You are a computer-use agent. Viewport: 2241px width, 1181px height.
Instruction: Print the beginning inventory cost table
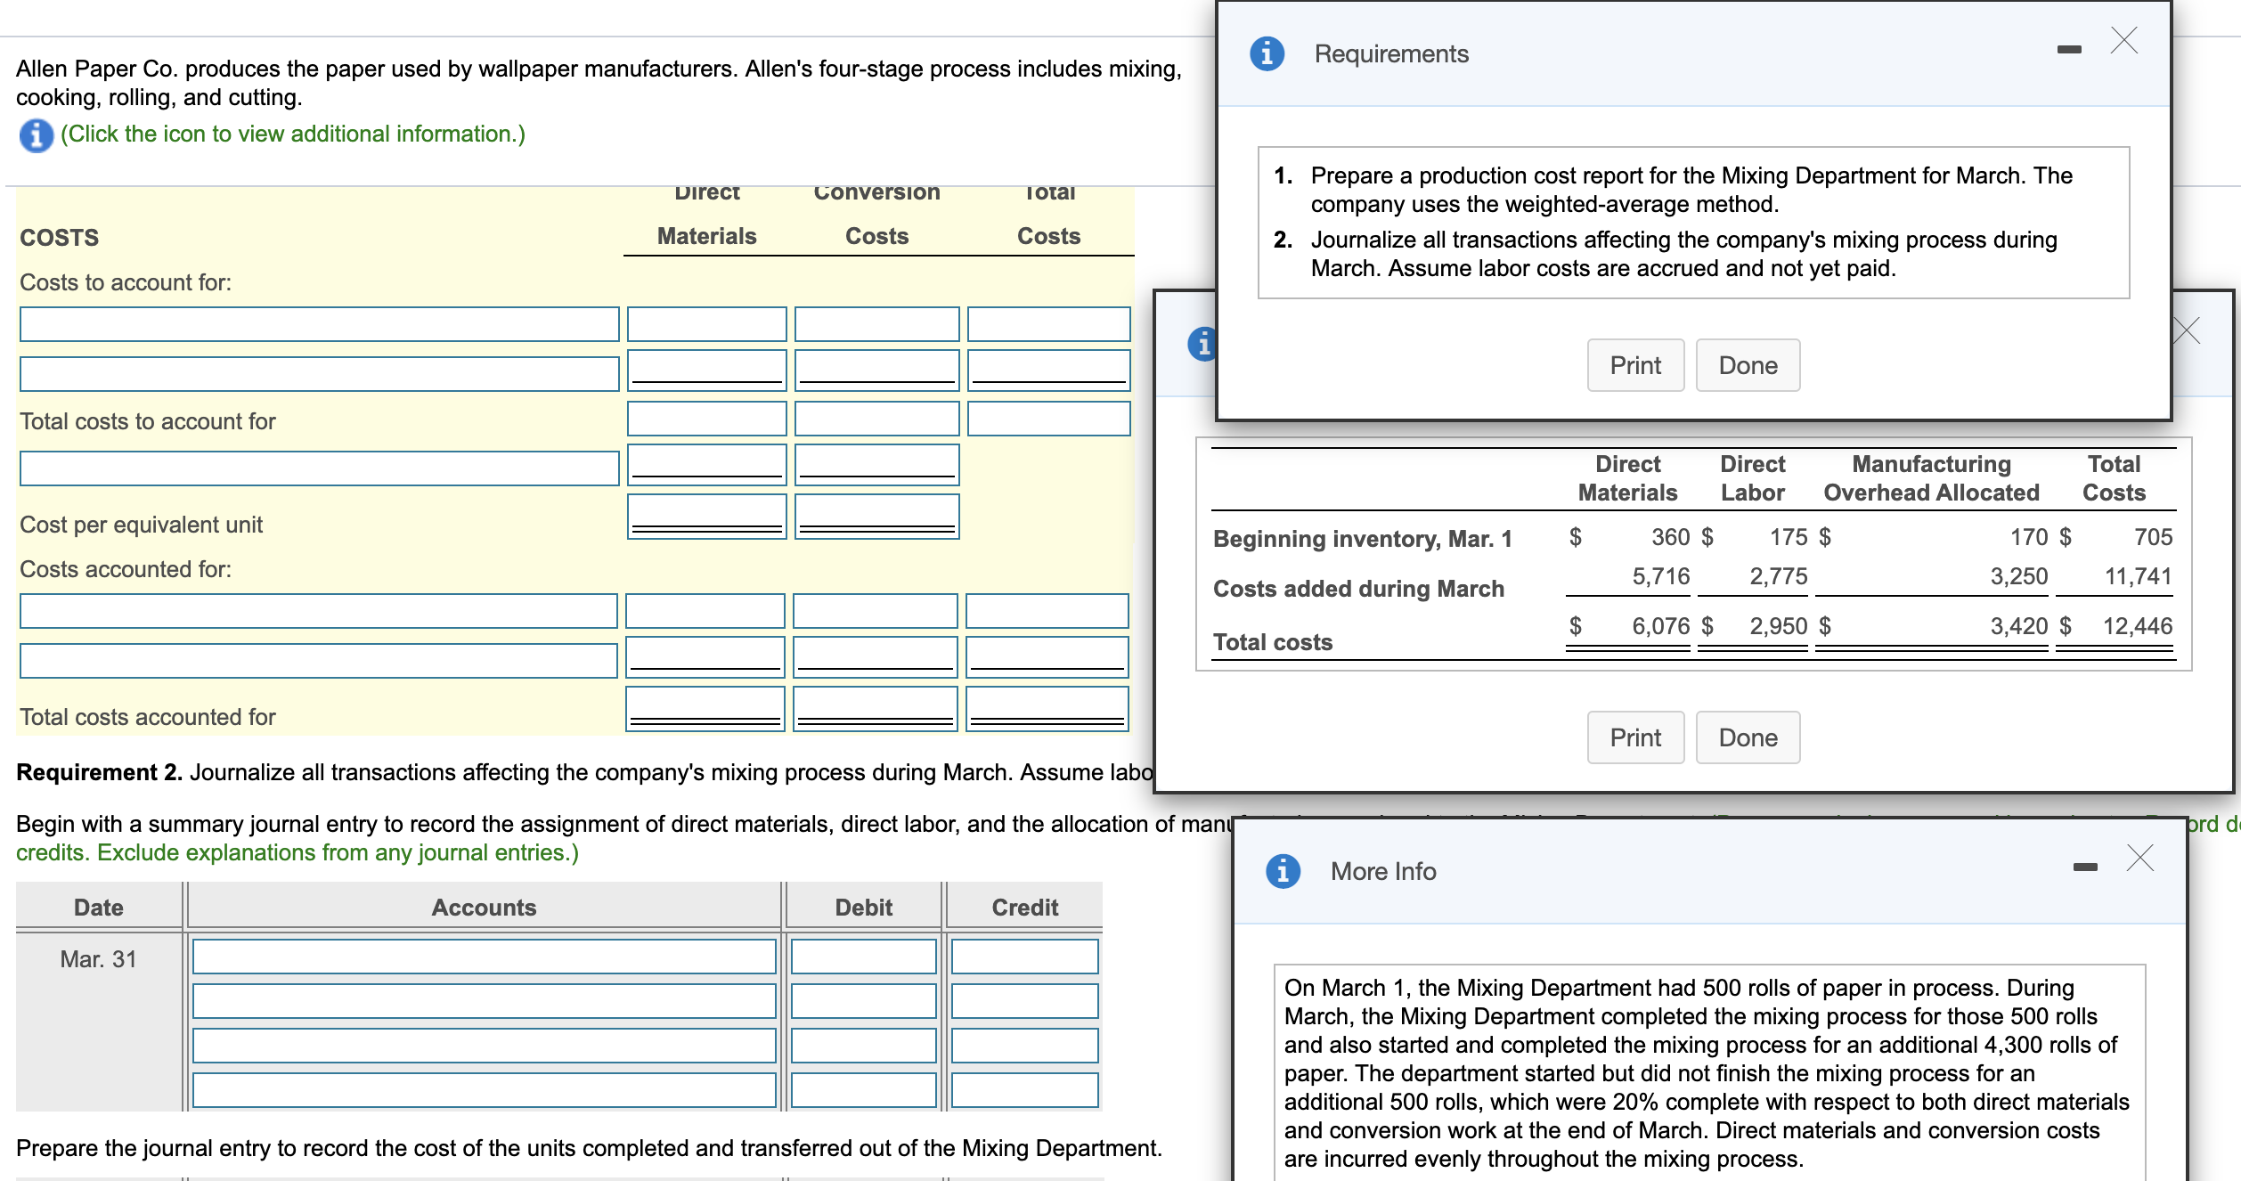(1635, 737)
